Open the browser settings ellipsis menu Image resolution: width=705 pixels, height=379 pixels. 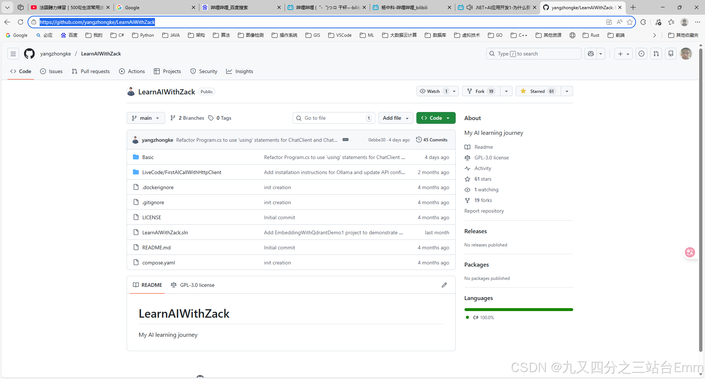pos(698,22)
